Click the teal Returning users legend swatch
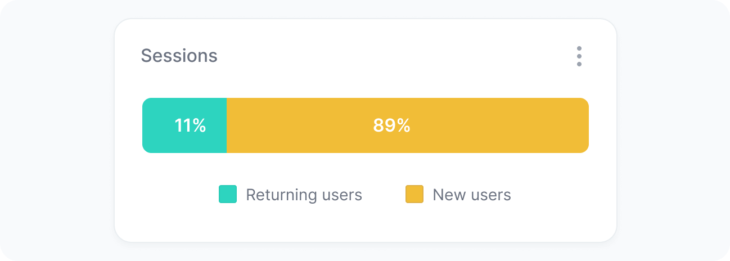The image size is (730, 261). point(228,194)
